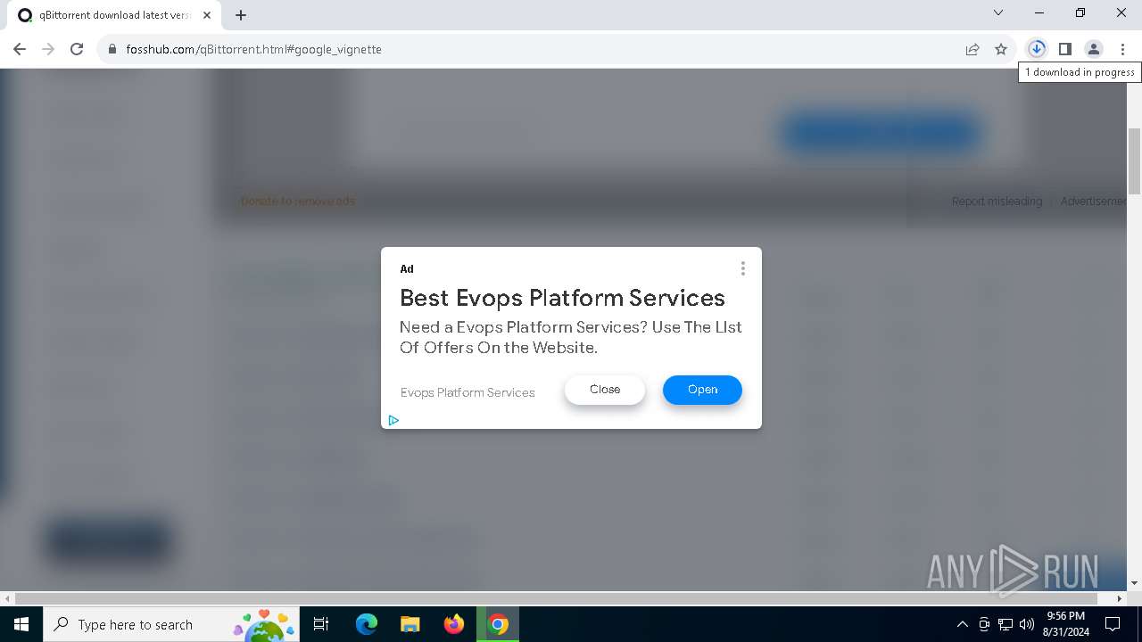
Task: Open the network status tray icon
Action: pyautogui.click(x=1005, y=624)
